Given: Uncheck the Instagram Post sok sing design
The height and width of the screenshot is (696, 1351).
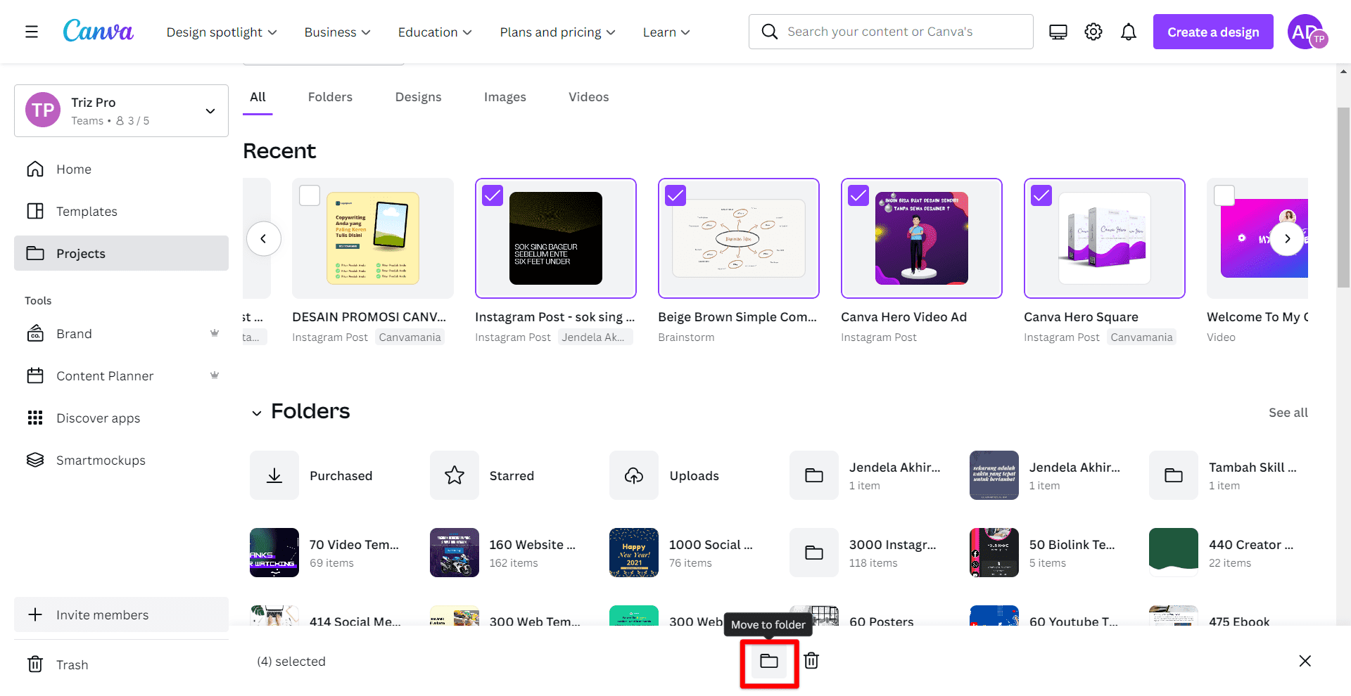Looking at the screenshot, I should coord(493,195).
